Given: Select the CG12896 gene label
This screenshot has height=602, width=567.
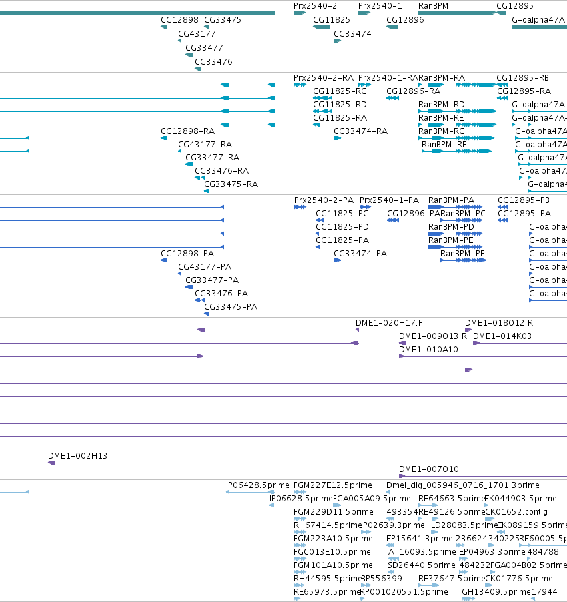Looking at the screenshot, I should 405,20.
